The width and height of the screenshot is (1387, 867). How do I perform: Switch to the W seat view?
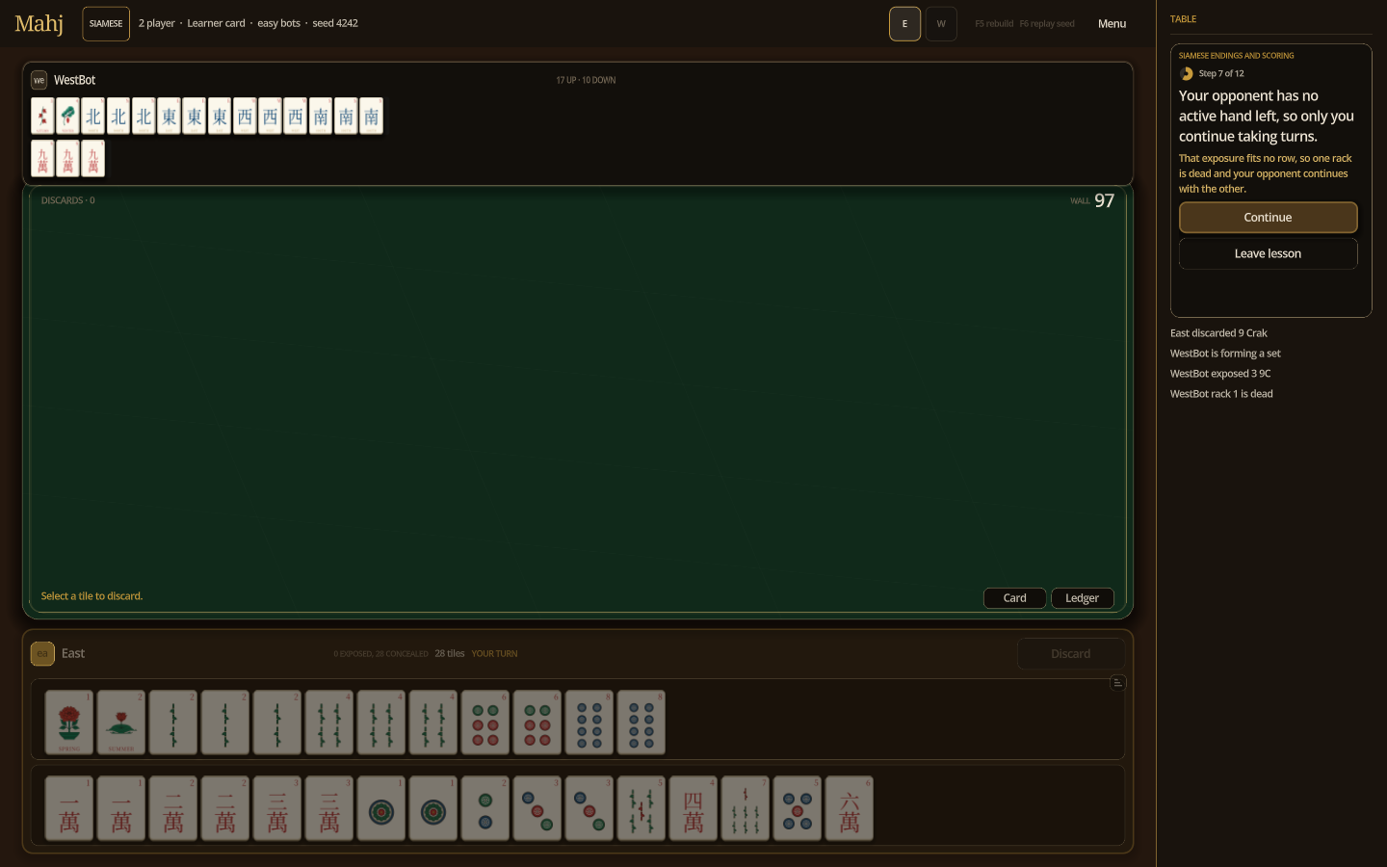click(941, 24)
